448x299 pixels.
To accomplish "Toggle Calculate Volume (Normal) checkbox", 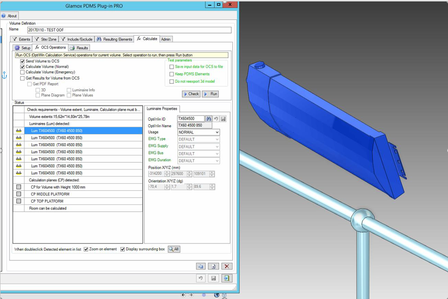I will point(22,67).
